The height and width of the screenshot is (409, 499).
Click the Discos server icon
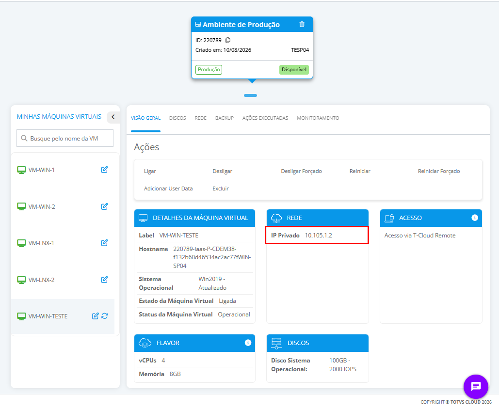click(x=276, y=343)
